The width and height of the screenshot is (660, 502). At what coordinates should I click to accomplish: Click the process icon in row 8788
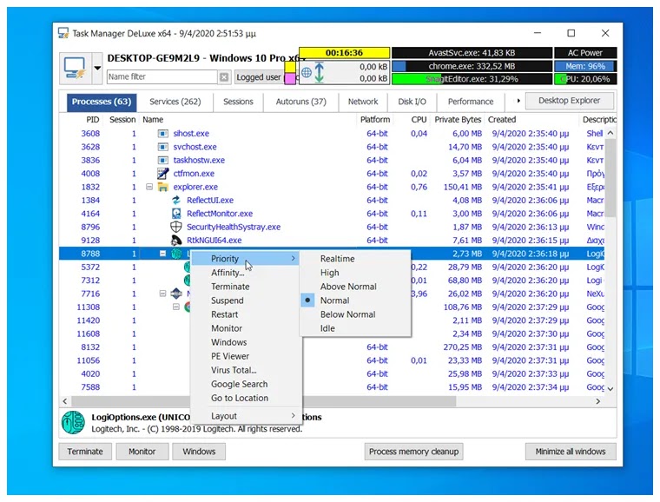pyautogui.click(x=176, y=254)
